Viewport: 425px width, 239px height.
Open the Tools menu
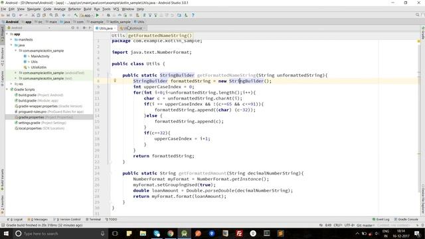click(106, 9)
